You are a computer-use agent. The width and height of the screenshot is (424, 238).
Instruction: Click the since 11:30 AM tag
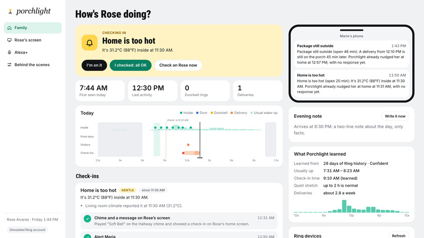pos(153,190)
